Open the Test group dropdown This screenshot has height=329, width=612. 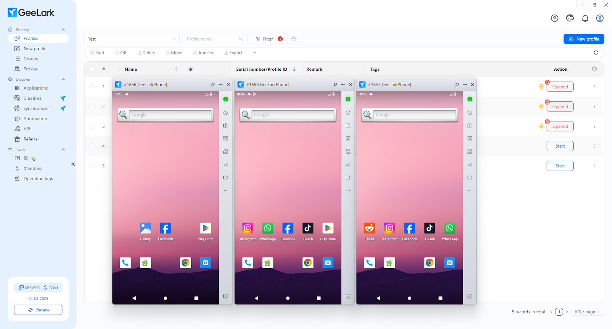pos(132,39)
